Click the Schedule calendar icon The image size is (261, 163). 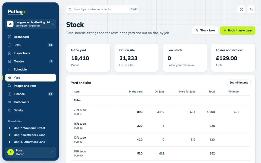pyautogui.click(x=10, y=70)
